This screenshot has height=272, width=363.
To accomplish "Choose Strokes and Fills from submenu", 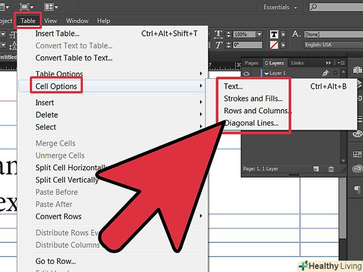I will [x=253, y=99].
